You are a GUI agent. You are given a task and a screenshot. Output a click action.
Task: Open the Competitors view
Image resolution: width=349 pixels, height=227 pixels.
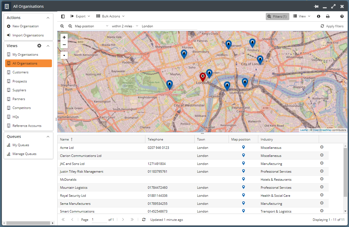[x=21, y=108]
